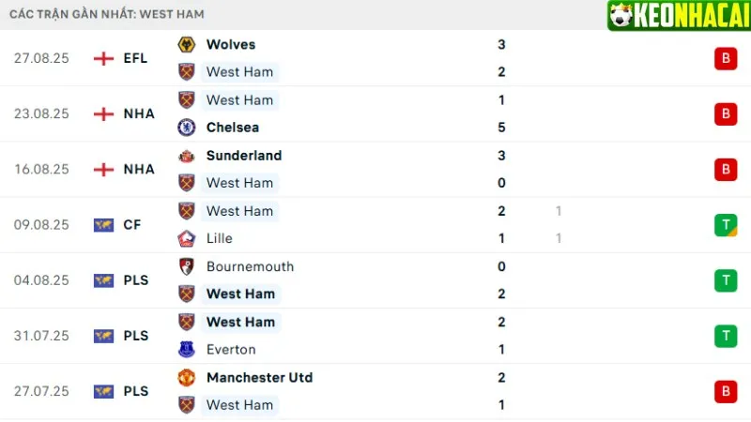Click the West Ham crest in Chelsea match

[x=186, y=100]
